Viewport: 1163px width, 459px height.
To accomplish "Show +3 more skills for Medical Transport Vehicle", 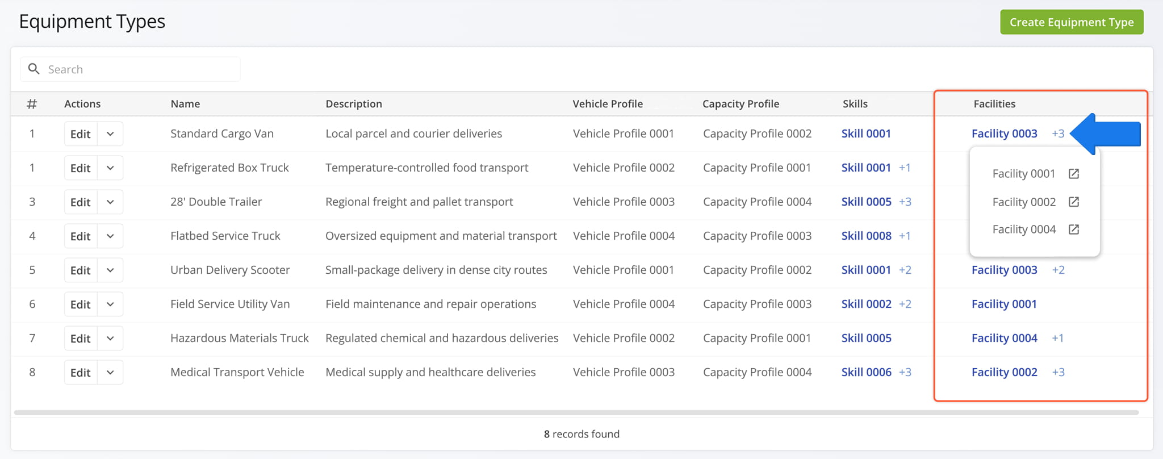I will (x=905, y=372).
